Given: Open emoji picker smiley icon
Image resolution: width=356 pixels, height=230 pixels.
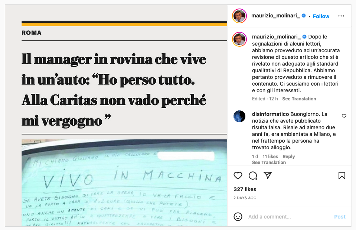Looking at the screenshot, I should (238, 217).
